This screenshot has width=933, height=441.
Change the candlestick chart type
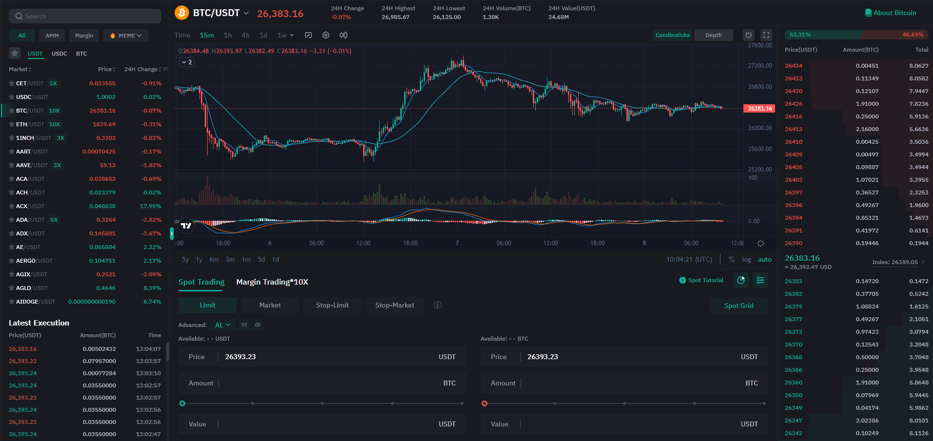(344, 35)
